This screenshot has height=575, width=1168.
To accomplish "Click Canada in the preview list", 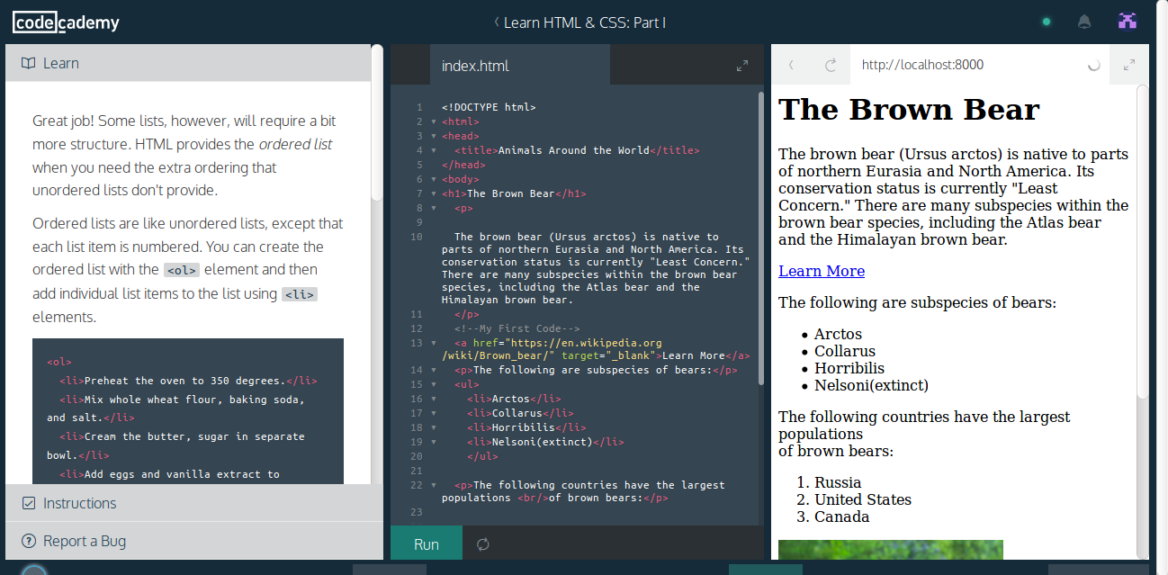I will tap(842, 517).
